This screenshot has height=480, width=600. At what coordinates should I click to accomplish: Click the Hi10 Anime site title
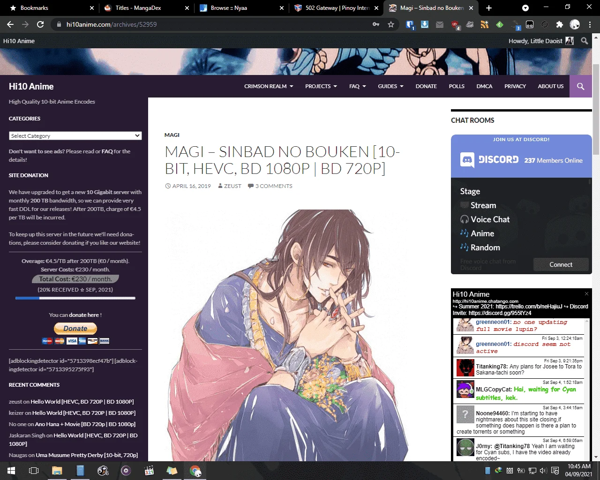click(31, 86)
